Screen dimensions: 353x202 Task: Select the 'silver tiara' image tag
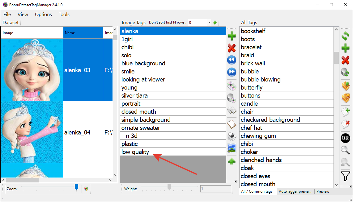click(x=173, y=95)
